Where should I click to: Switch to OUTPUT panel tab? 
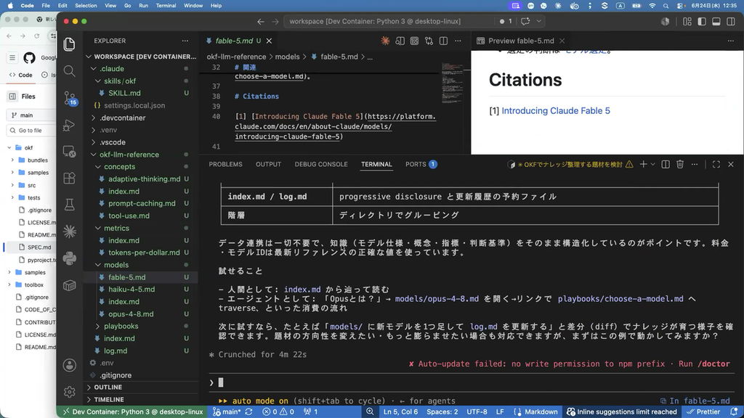[268, 165]
